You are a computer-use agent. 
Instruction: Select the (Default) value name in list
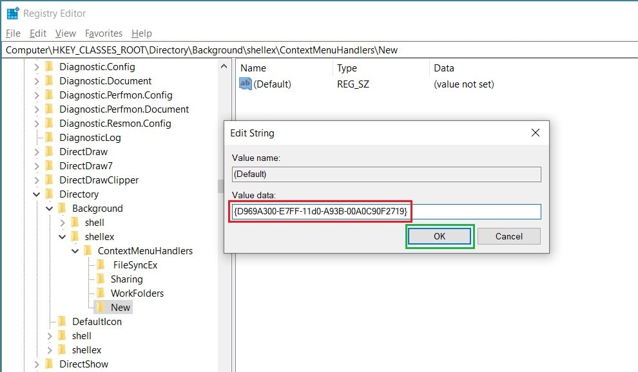272,84
